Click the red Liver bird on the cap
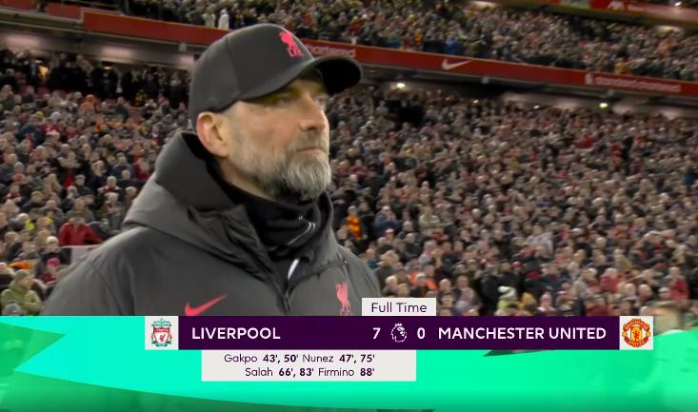This screenshot has width=698, height=412. 290,44
